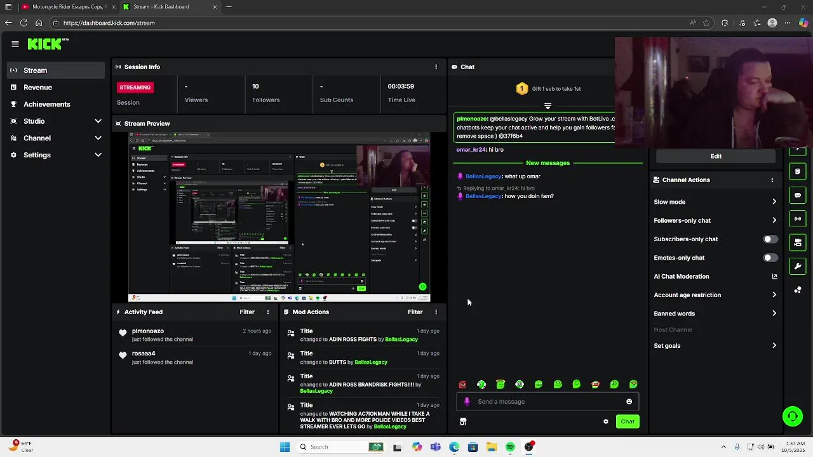
Task: Click the three-dots cluster sidebar icon
Action: (x=798, y=290)
